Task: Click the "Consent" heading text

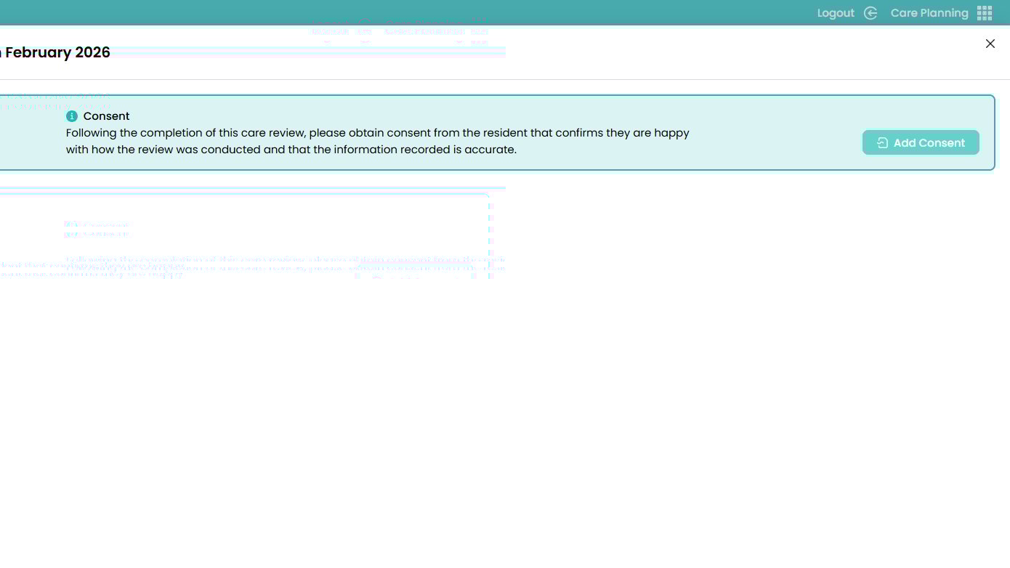Action: point(106,116)
